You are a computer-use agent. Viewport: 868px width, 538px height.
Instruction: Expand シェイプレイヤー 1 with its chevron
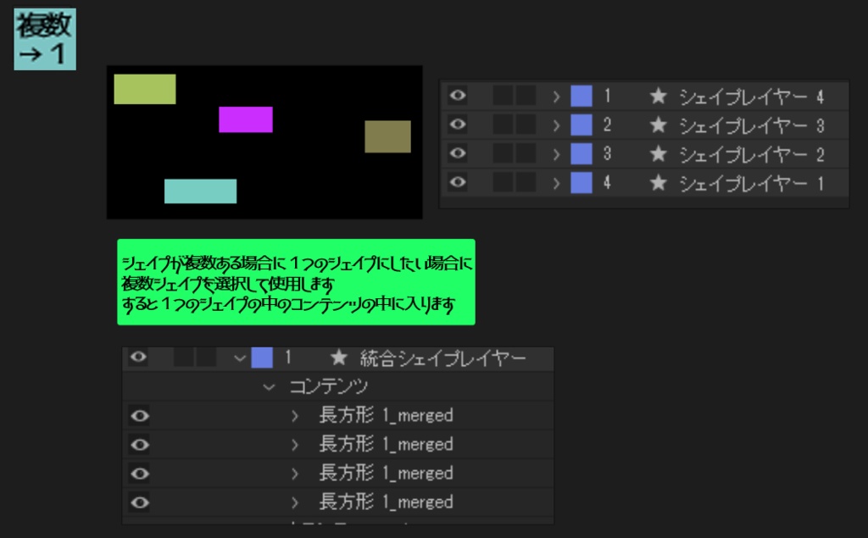click(557, 182)
